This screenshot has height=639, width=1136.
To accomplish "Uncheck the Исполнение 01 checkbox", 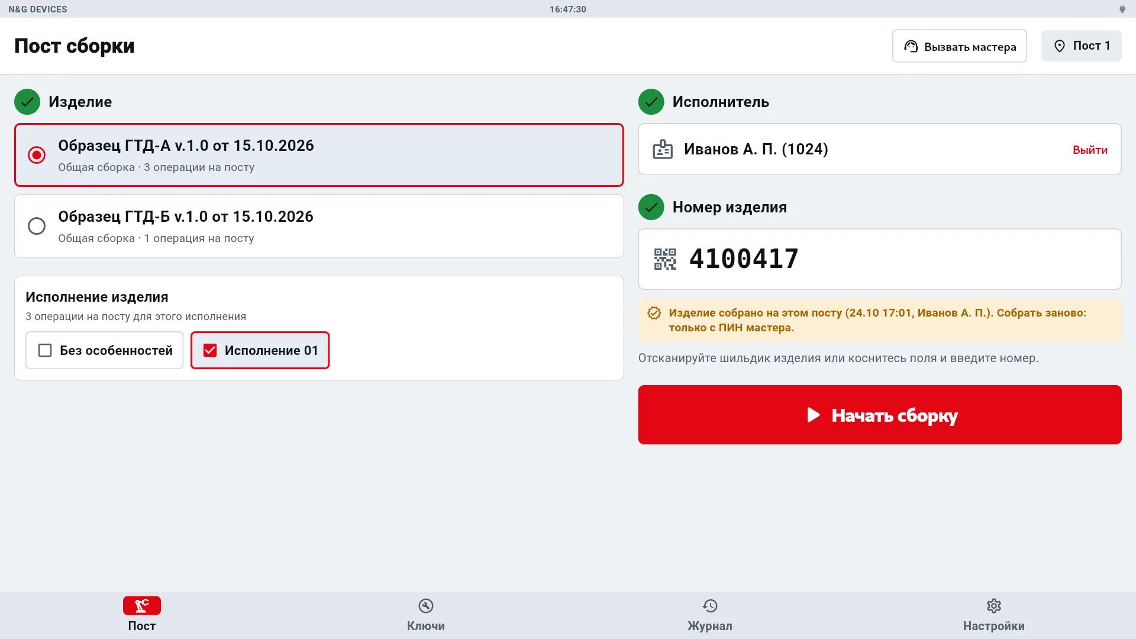I will pos(210,350).
